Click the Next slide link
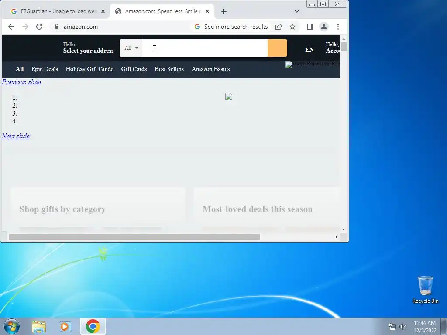The height and width of the screenshot is (335, 447). point(16,136)
